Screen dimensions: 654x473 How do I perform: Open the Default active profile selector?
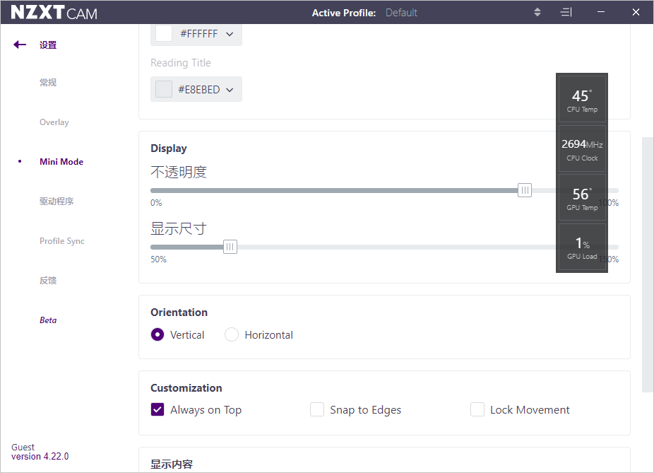[x=401, y=13]
